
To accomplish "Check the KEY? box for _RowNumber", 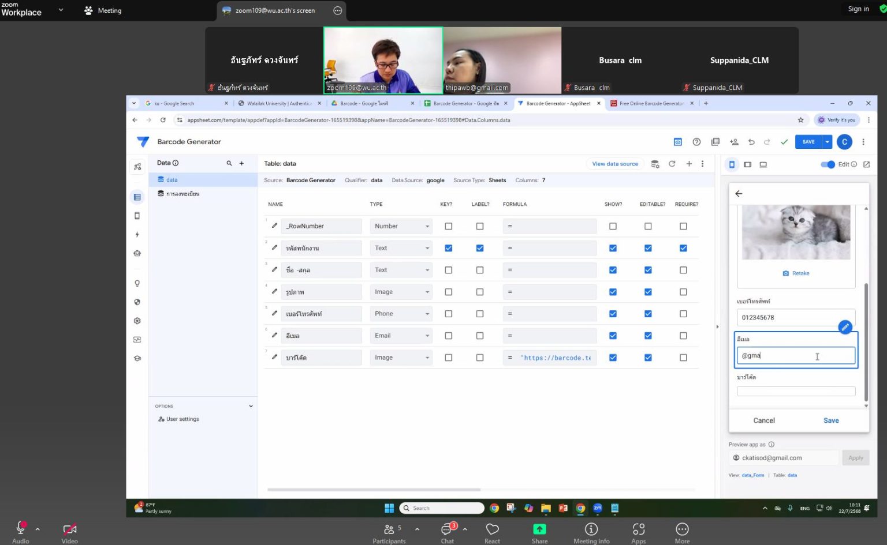I will pyautogui.click(x=449, y=227).
